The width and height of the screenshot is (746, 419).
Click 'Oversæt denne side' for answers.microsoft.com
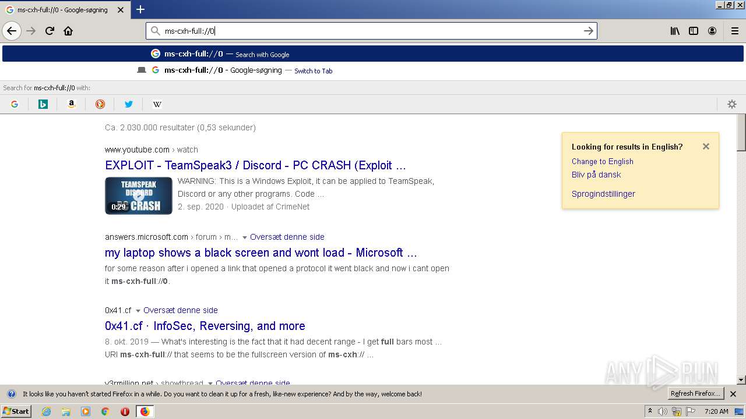pyautogui.click(x=287, y=237)
